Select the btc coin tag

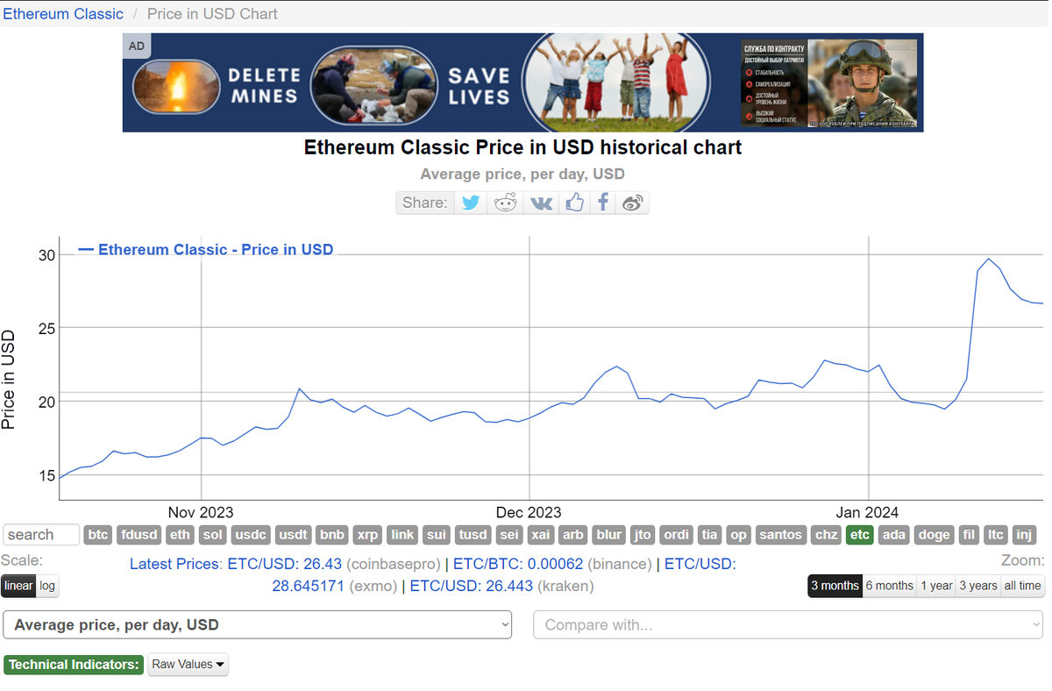click(x=99, y=535)
